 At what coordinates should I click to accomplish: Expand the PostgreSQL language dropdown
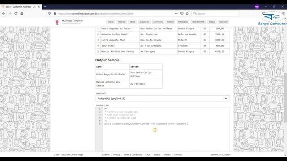[x=162, y=98]
